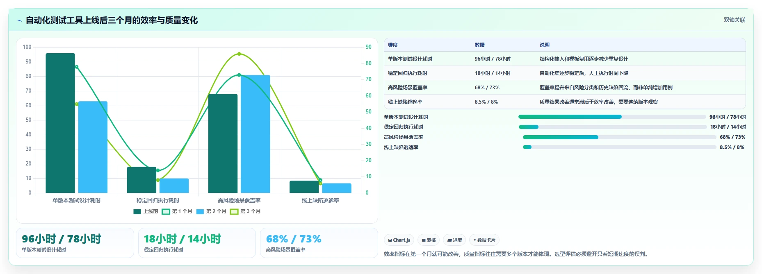This screenshot has height=274, width=762.
Task: Click the 表格 tag chip
Action: (x=429, y=240)
